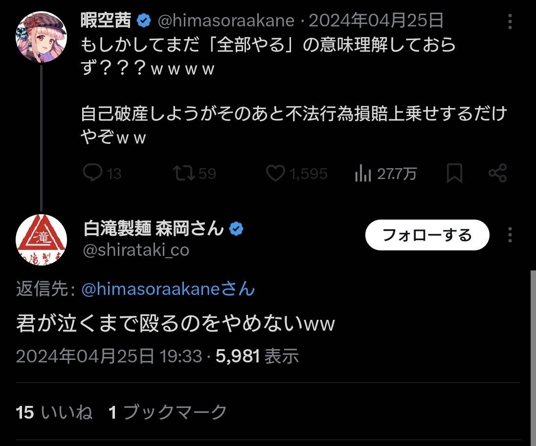Click the 白滝製麺 森岡さん display name
536x446 pixels.
[x=154, y=228]
